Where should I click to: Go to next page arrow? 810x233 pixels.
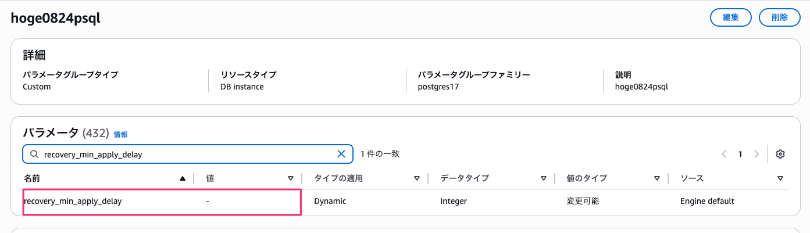pyautogui.click(x=757, y=154)
